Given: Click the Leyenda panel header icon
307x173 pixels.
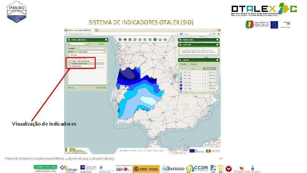Looking at the screenshot, I should (180, 60).
